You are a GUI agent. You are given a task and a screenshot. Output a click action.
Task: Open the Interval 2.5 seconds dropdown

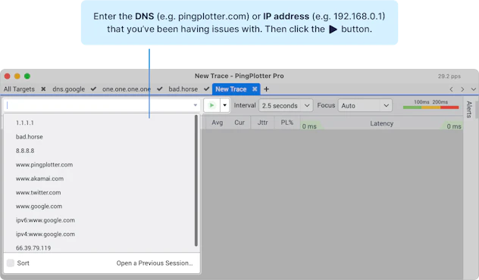tap(286, 105)
